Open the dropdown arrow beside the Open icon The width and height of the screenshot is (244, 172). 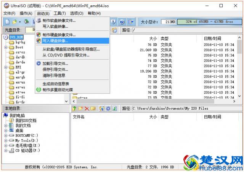pos(20,22)
